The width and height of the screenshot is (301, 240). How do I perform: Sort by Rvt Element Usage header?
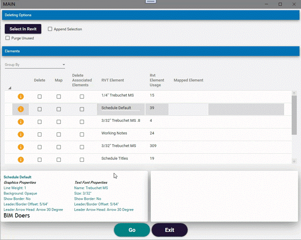157,80
